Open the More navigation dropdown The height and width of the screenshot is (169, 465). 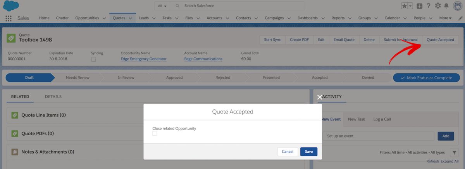[446, 18]
